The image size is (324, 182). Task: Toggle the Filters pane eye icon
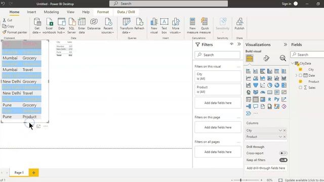231,44
